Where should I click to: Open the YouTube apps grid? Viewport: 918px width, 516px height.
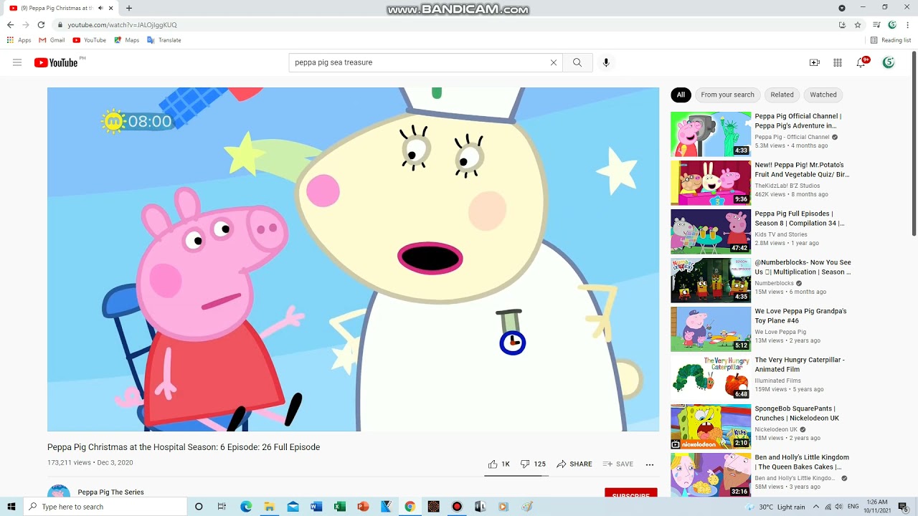coord(838,62)
